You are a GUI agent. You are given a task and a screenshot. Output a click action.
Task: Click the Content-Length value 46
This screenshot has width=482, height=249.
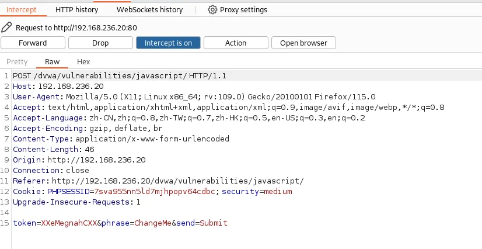pos(89,149)
